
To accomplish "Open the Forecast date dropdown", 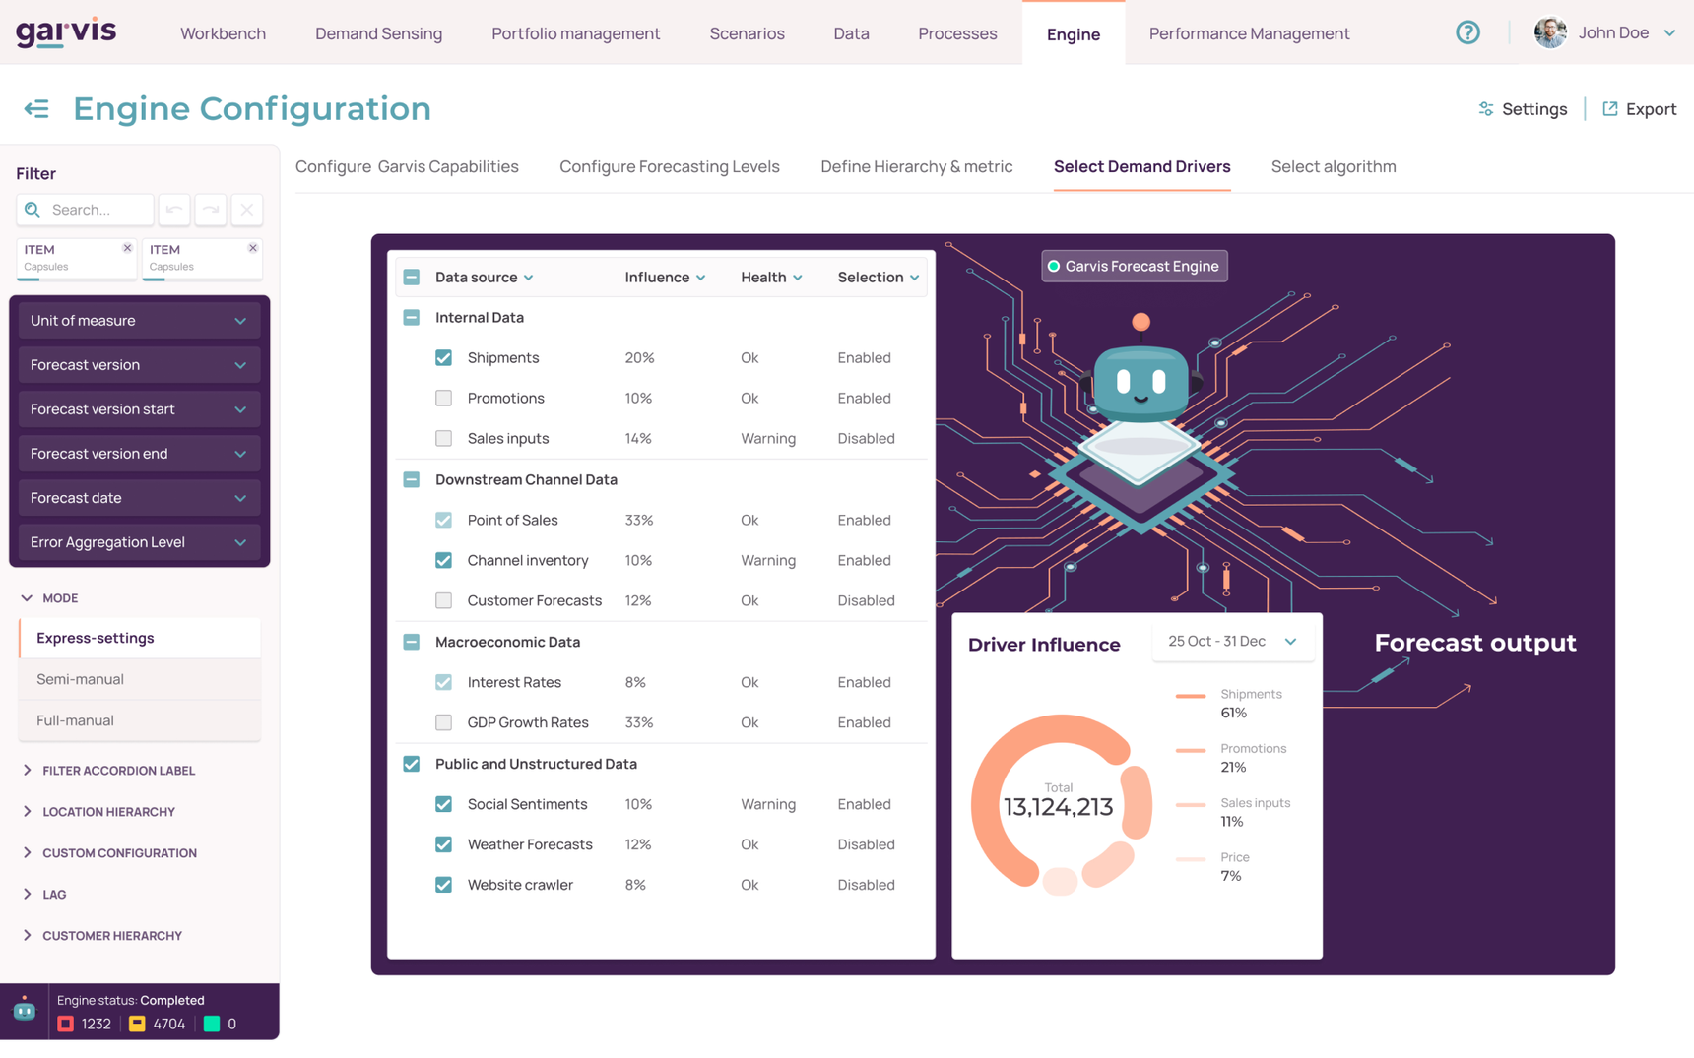I will click(139, 498).
